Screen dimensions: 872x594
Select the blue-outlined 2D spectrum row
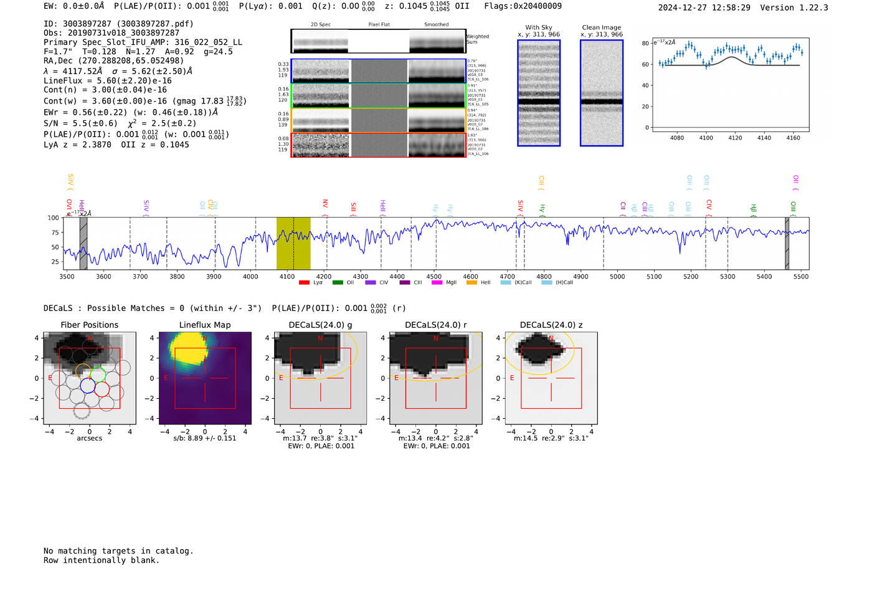click(x=379, y=71)
